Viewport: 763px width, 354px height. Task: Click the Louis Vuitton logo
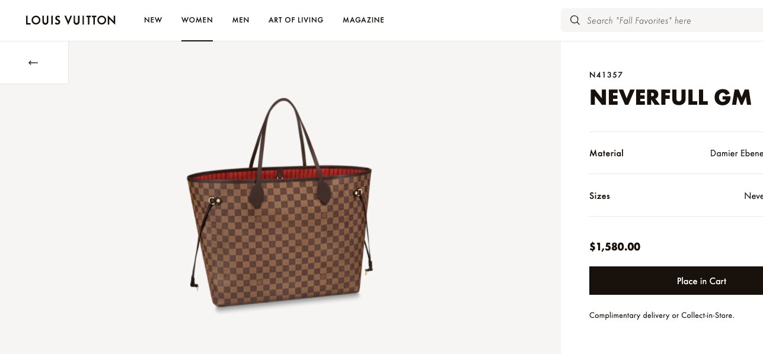click(x=71, y=20)
